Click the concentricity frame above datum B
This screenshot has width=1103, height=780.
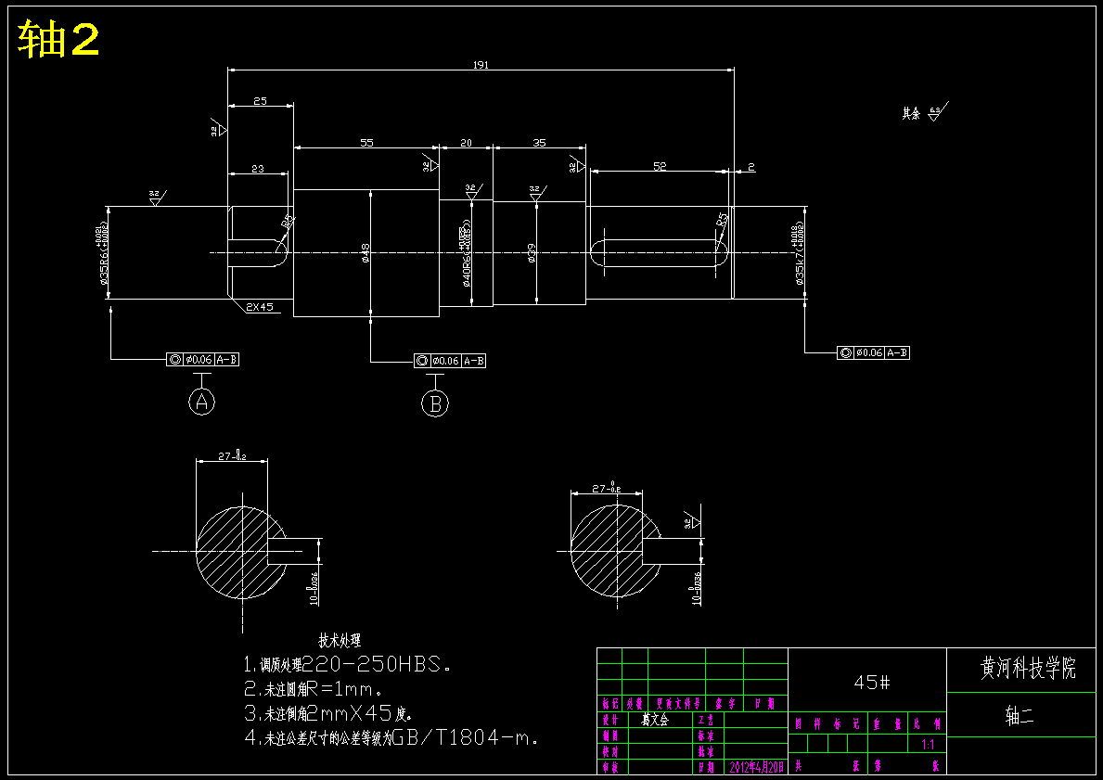(450, 361)
